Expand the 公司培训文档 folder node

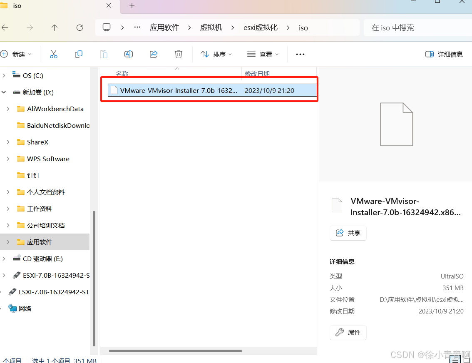click(8, 225)
